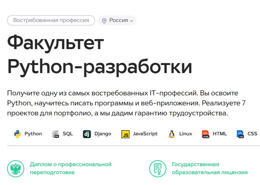
Task: Click the Востребованная профессия badge
Action: click(x=51, y=21)
